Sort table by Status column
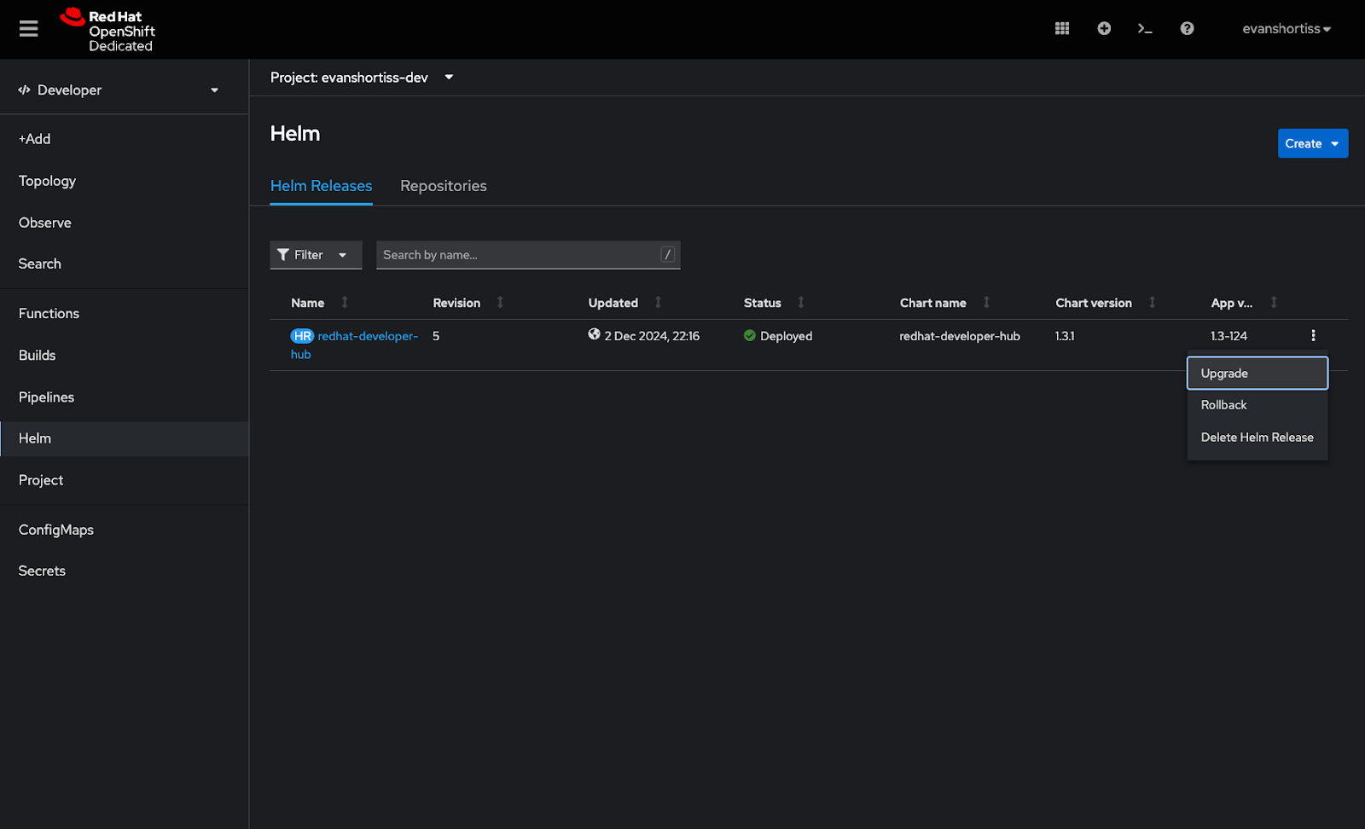 coord(775,303)
